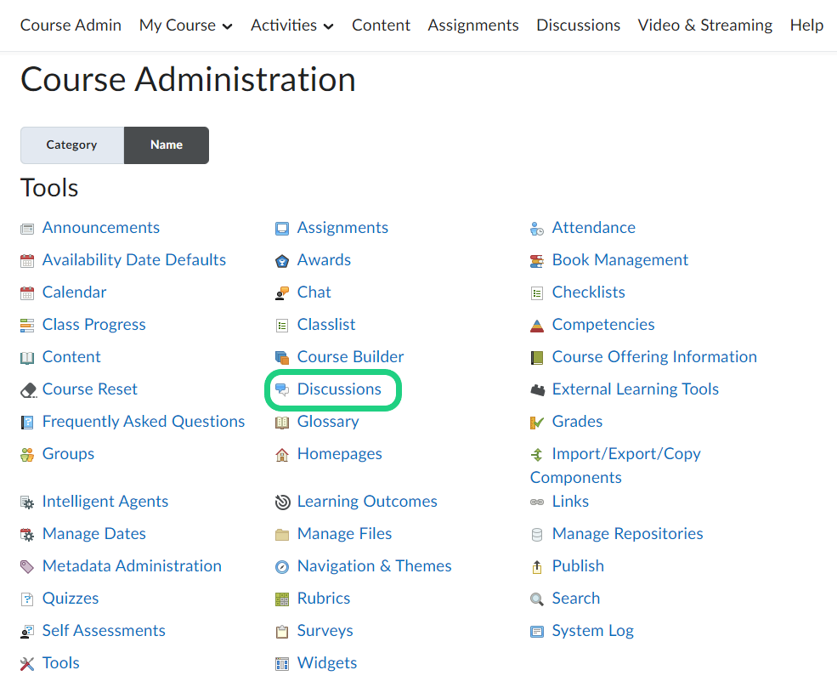Click the Chat speech bubble icon
The height and width of the screenshot is (687, 837).
(x=282, y=293)
